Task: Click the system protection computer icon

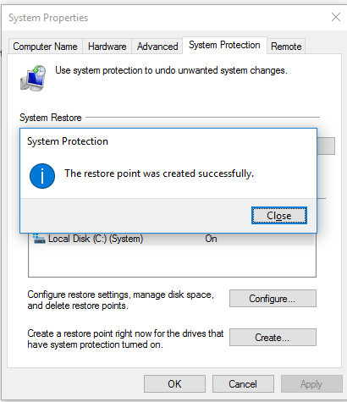Action: (x=33, y=78)
